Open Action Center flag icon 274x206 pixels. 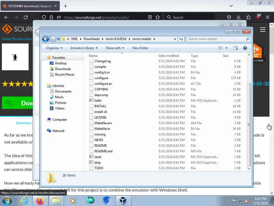(x=234, y=201)
